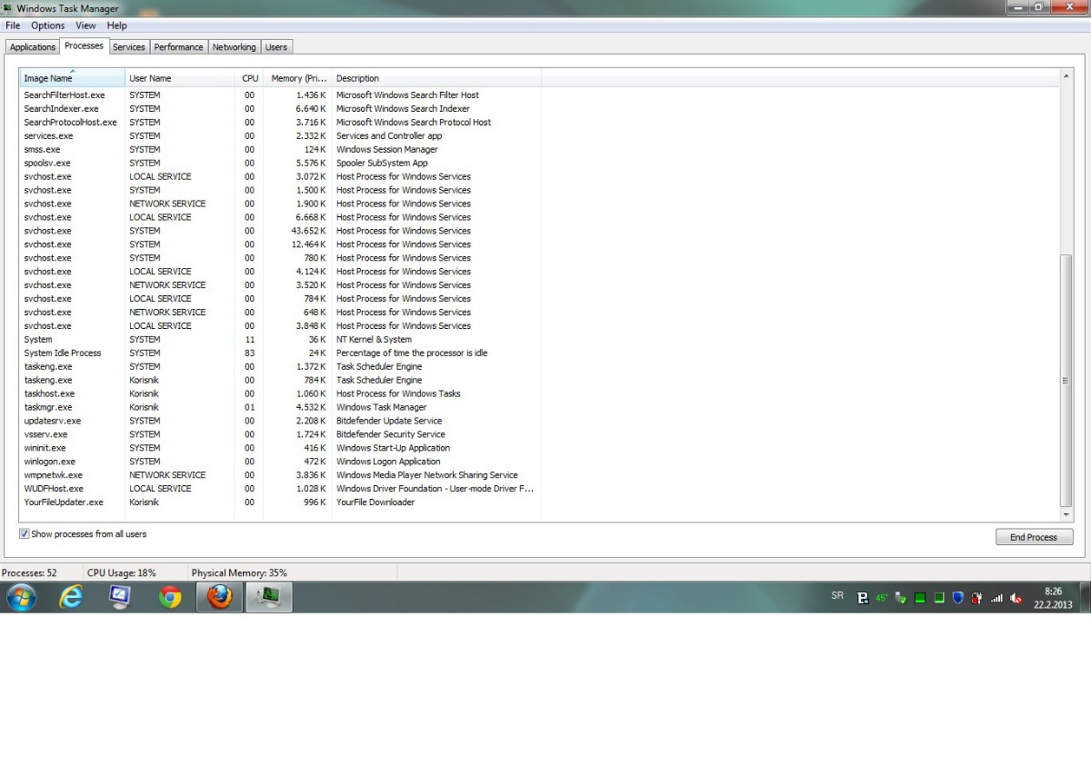This screenshot has width=1091, height=766.
Task: Select the taskeng.exe row owned by Korisnik
Action: click(280, 380)
